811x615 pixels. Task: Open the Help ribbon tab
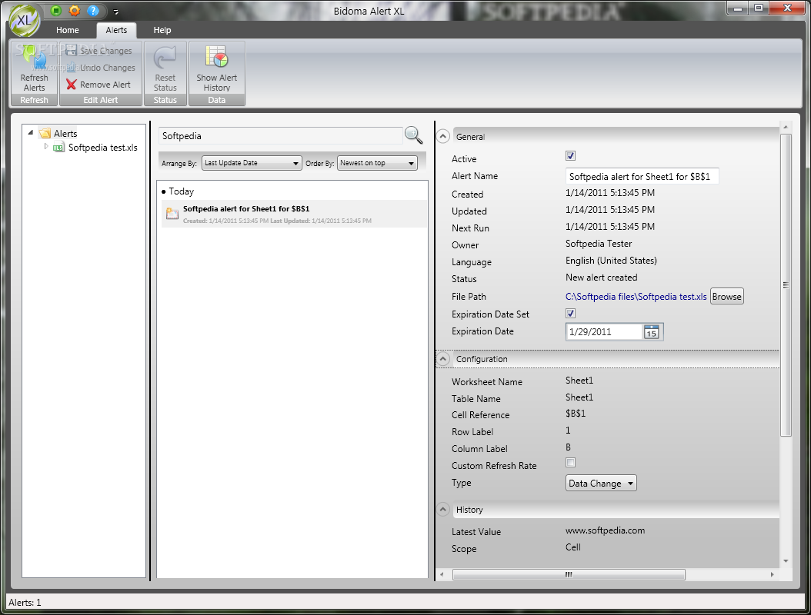tap(162, 30)
